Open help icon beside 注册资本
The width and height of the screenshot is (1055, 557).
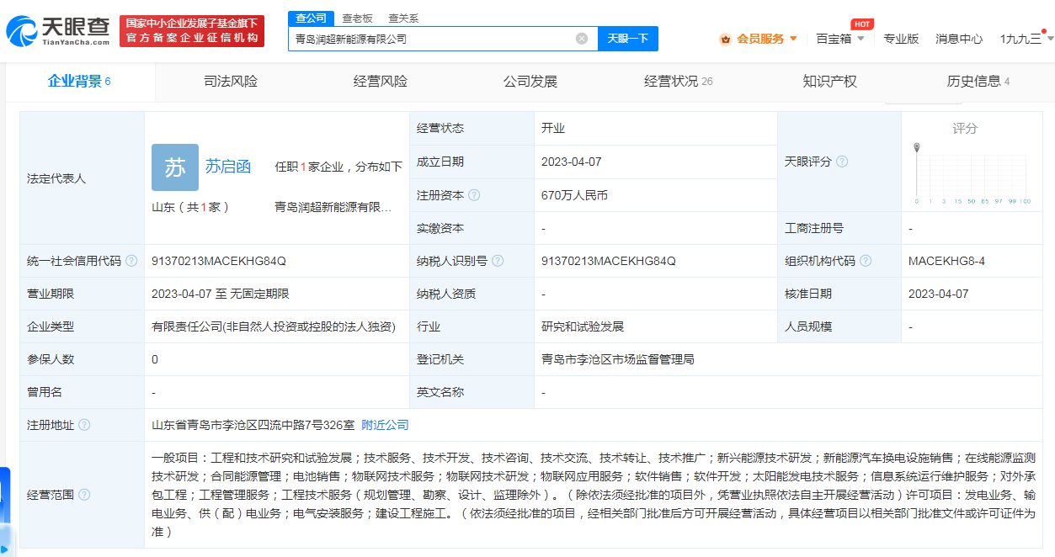click(474, 195)
